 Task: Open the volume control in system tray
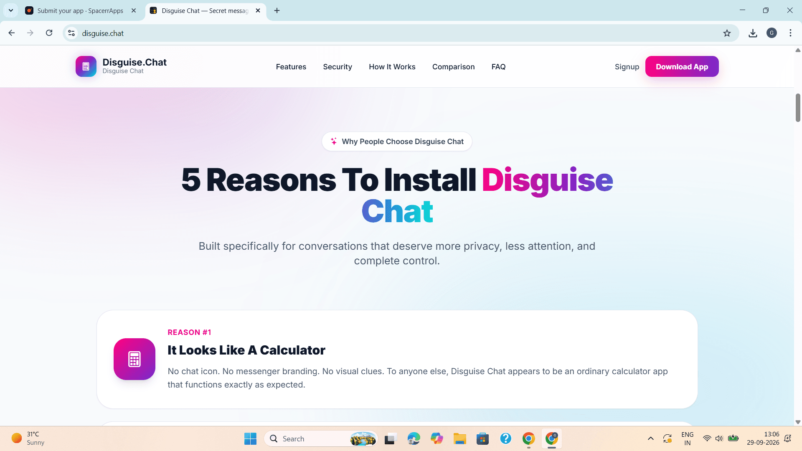[x=719, y=438]
